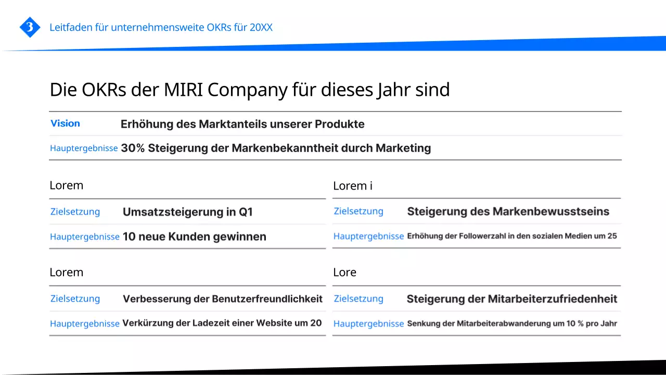Select Erhöhung des Marktanteils unserer Produkte

(x=242, y=124)
